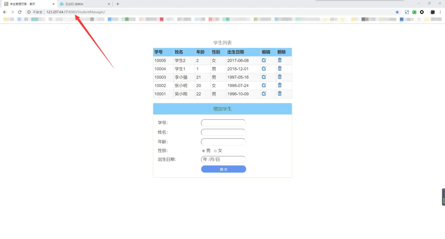Image resolution: width=445 pixels, height=239 pixels.
Task: Click the edit icon for 张小明
Action: (264, 85)
